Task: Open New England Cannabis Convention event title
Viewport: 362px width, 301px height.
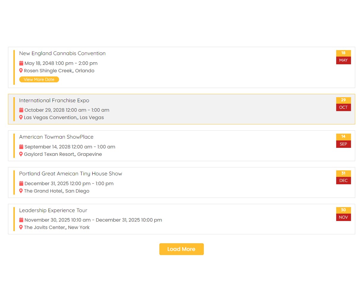Action: [62, 53]
